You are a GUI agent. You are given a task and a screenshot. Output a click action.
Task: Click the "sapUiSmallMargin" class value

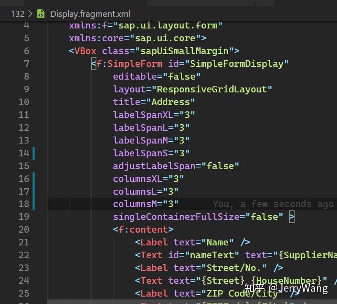pyautogui.click(x=185, y=51)
